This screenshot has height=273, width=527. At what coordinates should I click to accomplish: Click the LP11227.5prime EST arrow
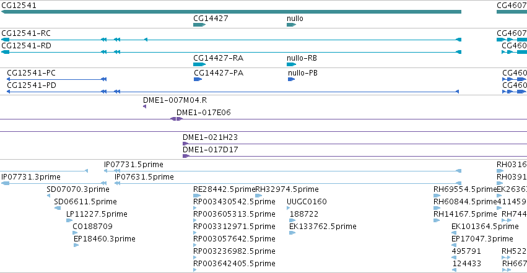tap(69, 220)
